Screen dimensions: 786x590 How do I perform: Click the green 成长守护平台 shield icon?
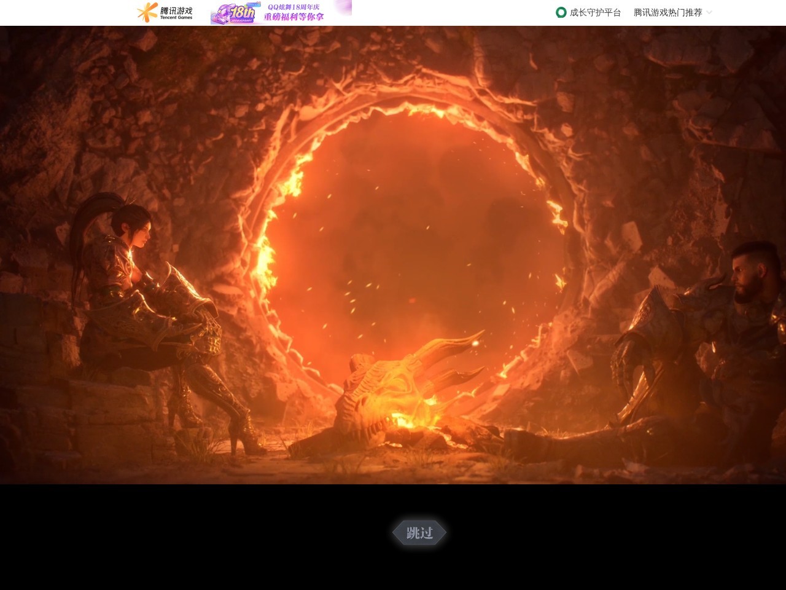tap(561, 12)
